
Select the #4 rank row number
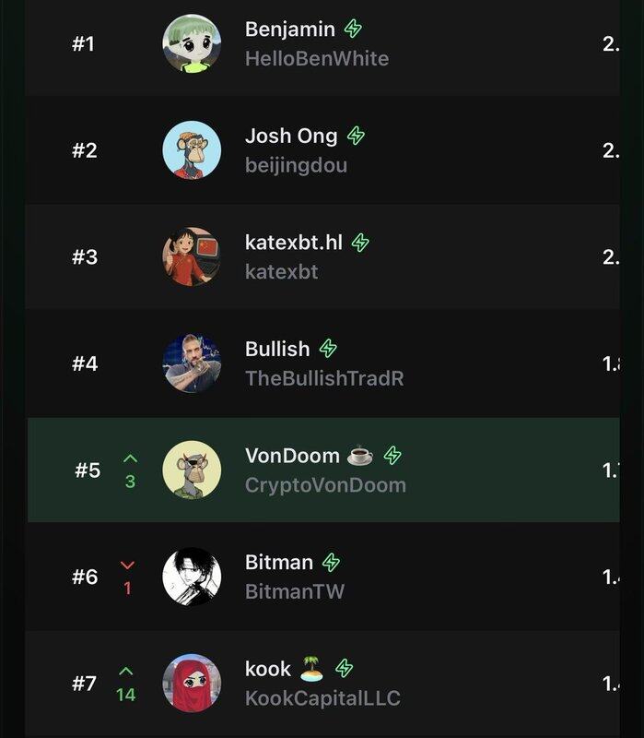[x=85, y=363]
